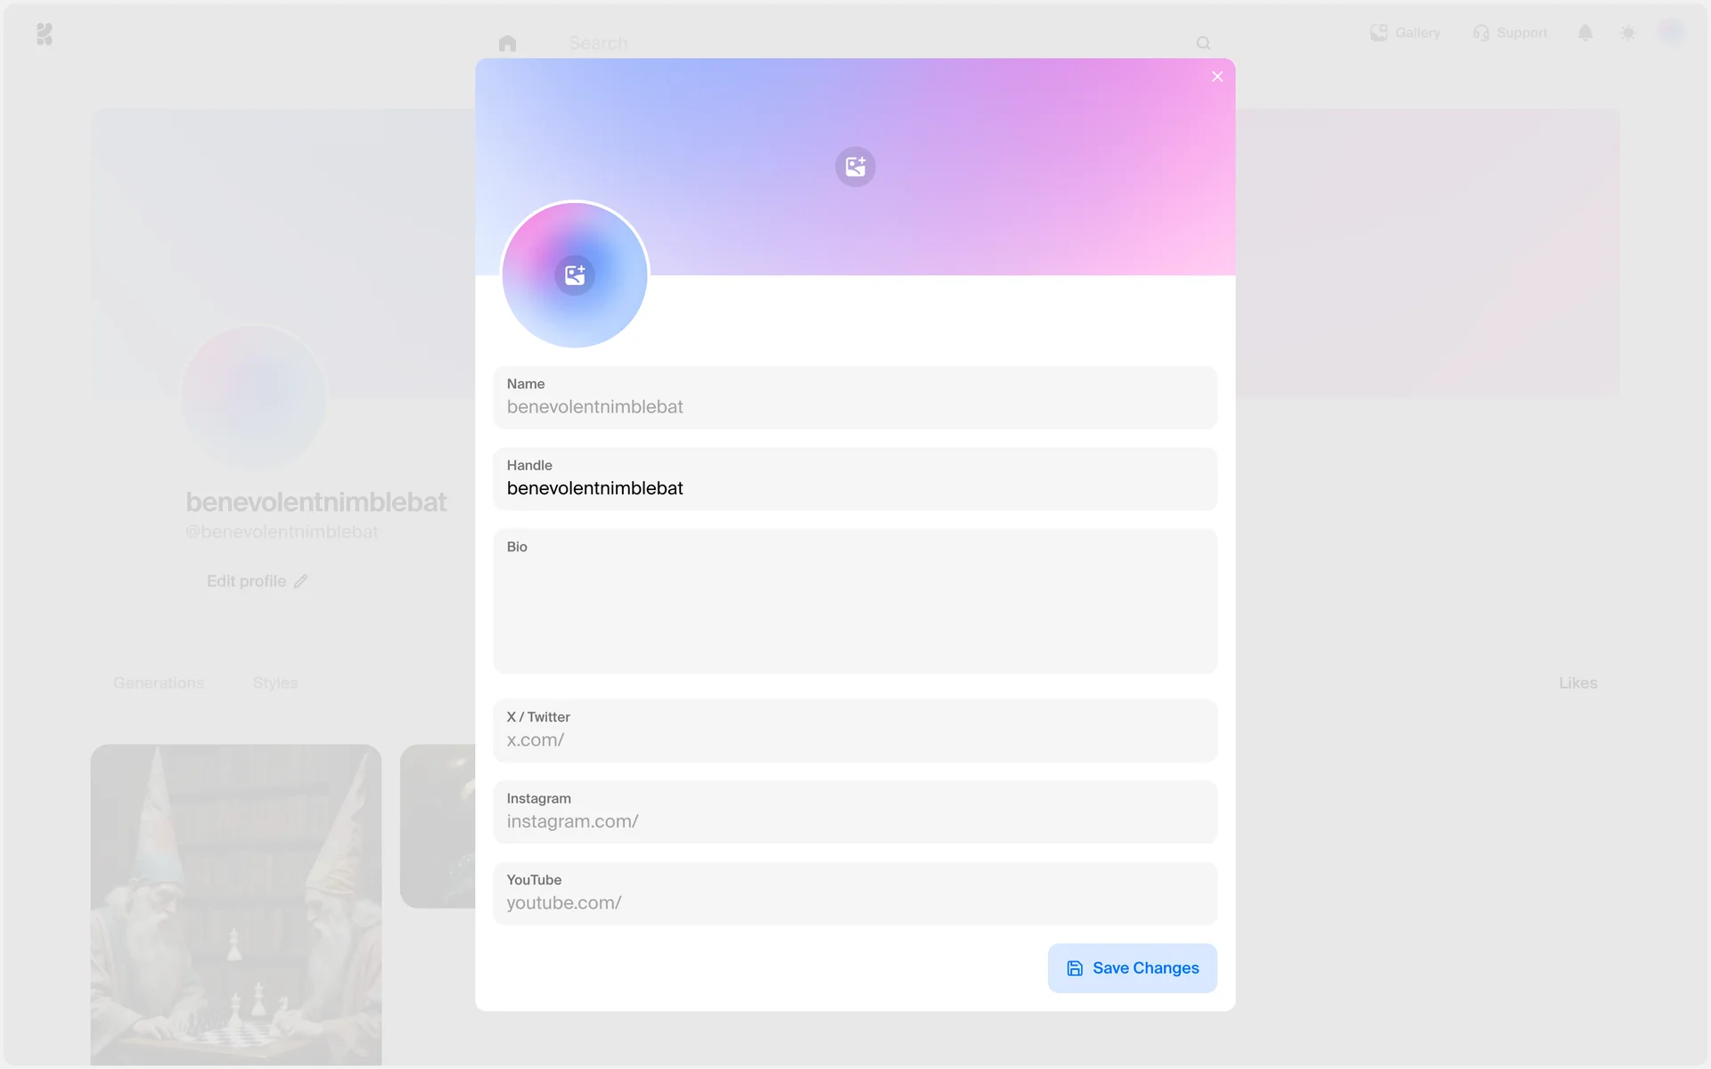Focus the X / Twitter field

[x=855, y=740]
